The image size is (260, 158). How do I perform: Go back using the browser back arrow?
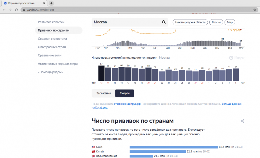click(4, 10)
